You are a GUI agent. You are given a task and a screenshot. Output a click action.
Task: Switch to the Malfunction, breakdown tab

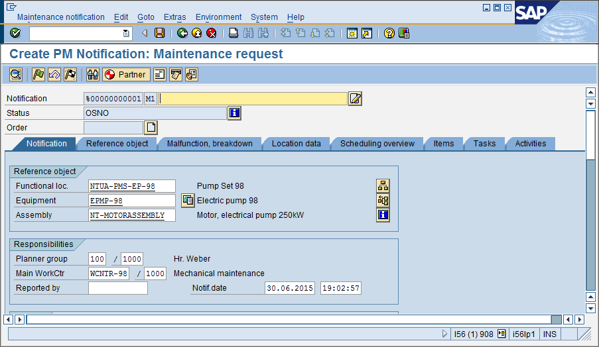click(210, 144)
